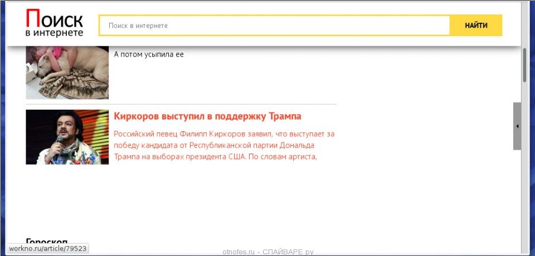This screenshot has height=256, width=535.
Task: Click the word Трампа in the red headline
Action: click(285, 116)
